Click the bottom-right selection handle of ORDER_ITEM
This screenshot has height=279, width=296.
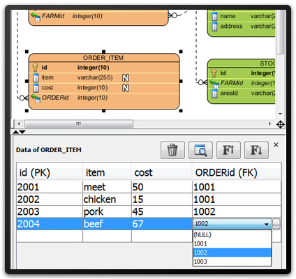(181, 111)
